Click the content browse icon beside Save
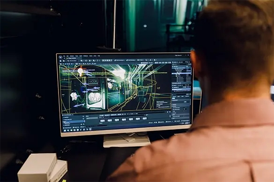 64,61
